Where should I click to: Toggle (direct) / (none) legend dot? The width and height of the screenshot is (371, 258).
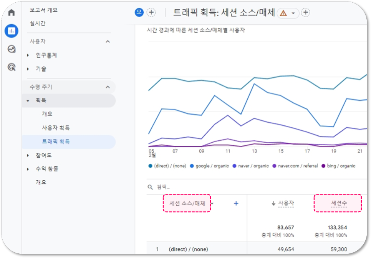150,166
